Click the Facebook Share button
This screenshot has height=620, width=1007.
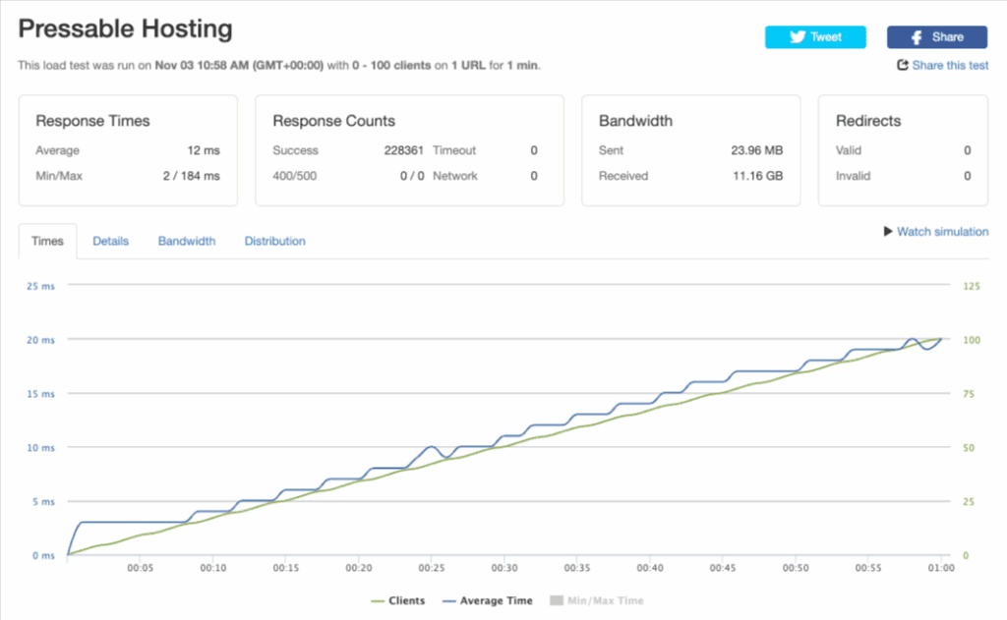tap(937, 37)
